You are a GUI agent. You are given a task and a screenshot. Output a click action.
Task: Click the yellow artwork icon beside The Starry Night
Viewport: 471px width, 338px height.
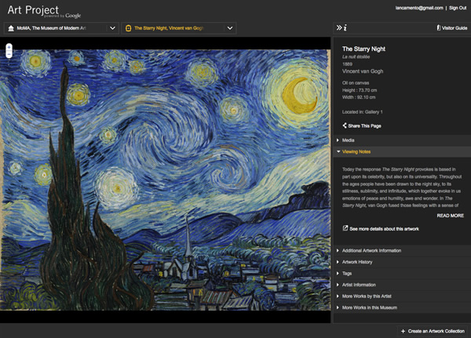128,28
